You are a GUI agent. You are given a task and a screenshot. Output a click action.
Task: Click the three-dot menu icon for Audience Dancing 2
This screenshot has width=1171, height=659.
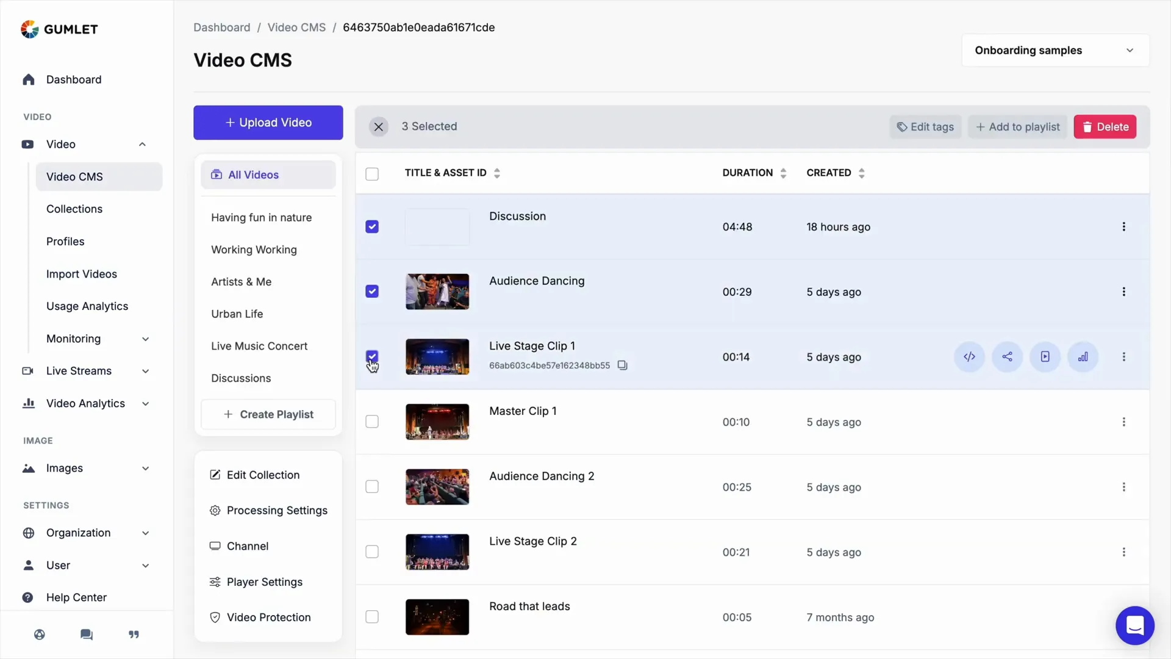click(x=1125, y=487)
